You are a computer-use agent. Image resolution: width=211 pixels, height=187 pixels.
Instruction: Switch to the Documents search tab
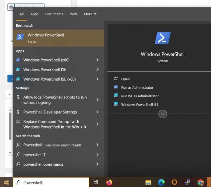(x=54, y=14)
